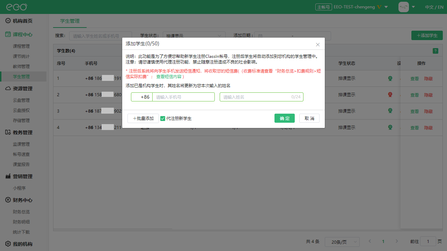Click the green 添加学生 button
Image resolution: width=447 pixels, height=251 pixels.
click(427, 36)
